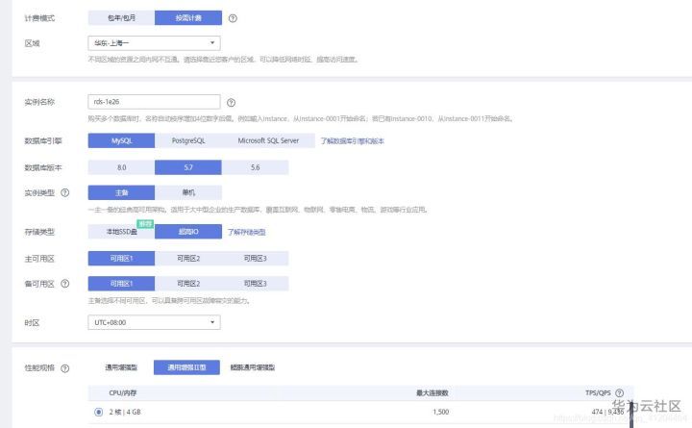Select PostgreSQL database engine
This screenshot has height=428, width=692.
pyautogui.click(x=188, y=140)
